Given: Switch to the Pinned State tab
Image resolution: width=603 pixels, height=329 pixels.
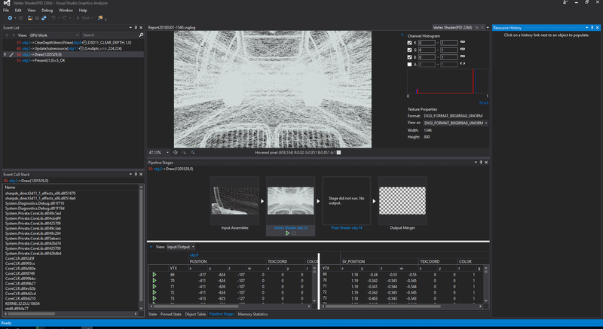Looking at the screenshot, I should [171, 314].
